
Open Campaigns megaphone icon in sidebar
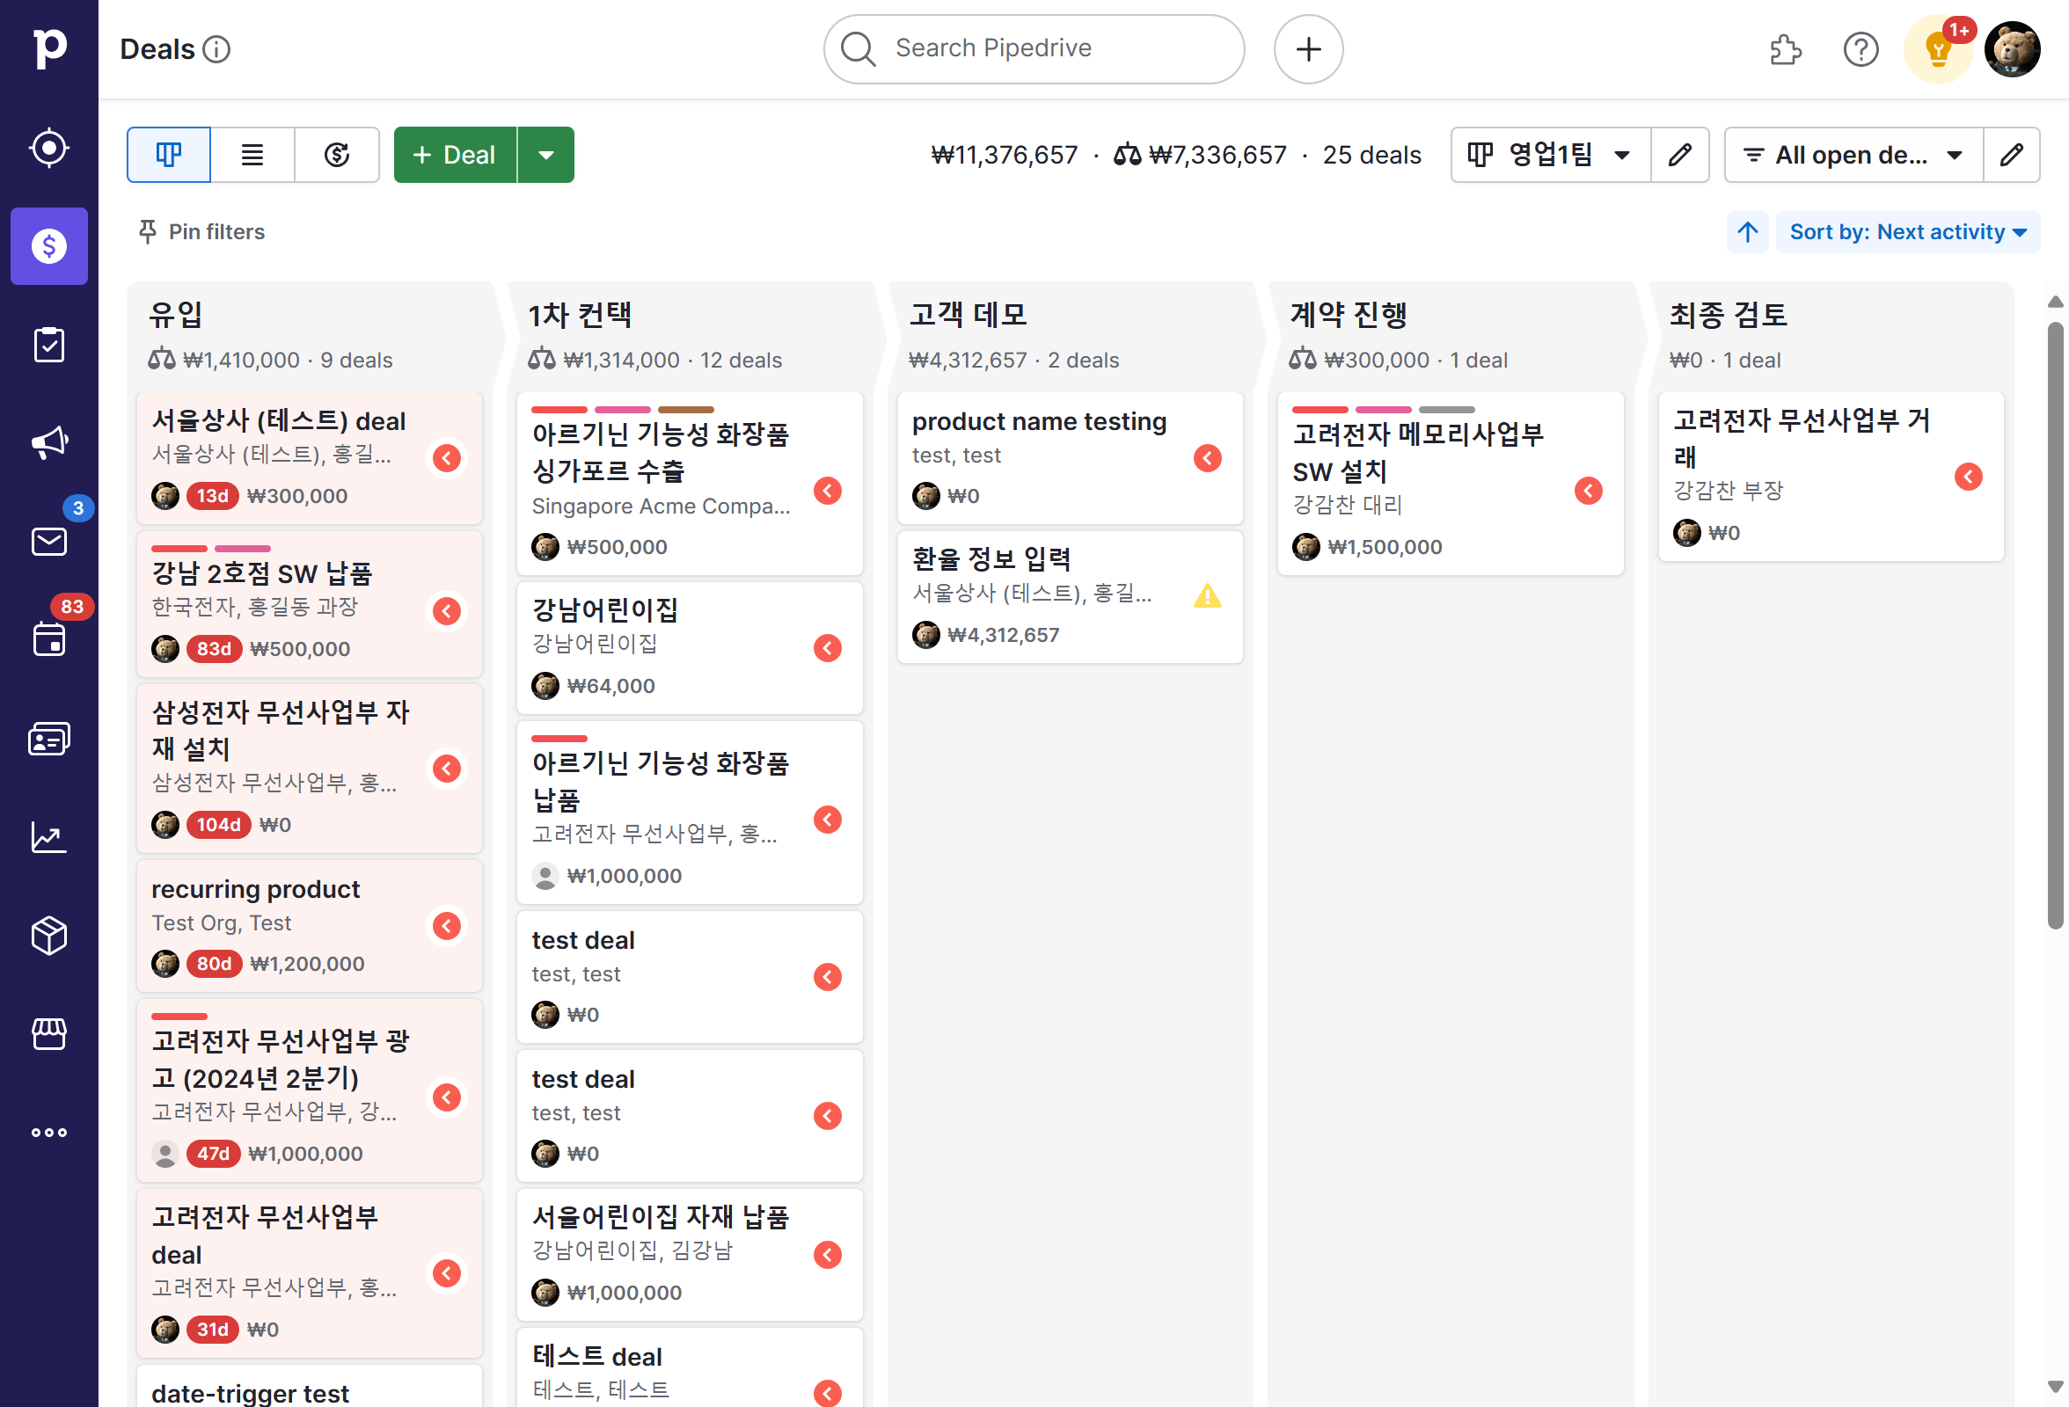coord(49,442)
